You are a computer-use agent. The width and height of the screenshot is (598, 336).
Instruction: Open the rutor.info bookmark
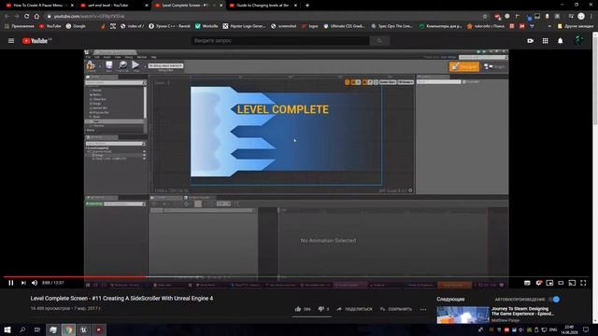[x=486, y=26]
